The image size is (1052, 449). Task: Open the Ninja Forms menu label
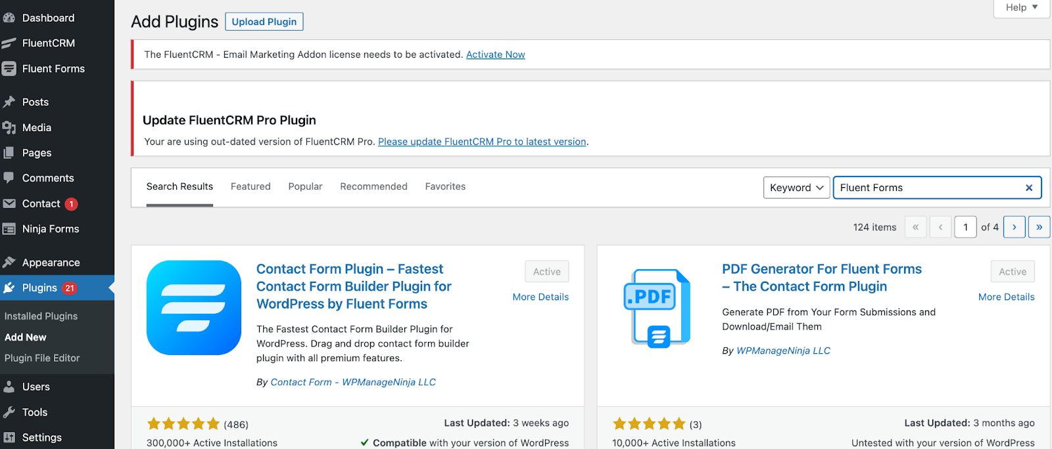tap(51, 229)
